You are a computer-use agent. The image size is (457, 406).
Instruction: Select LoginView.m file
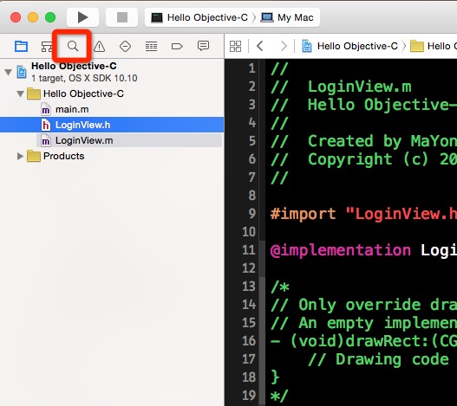[112, 140]
